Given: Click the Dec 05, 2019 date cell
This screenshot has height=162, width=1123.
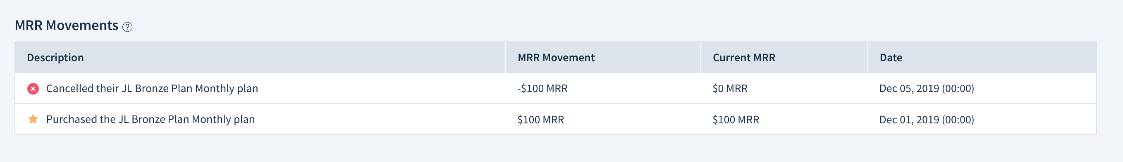Looking at the screenshot, I should (x=926, y=88).
